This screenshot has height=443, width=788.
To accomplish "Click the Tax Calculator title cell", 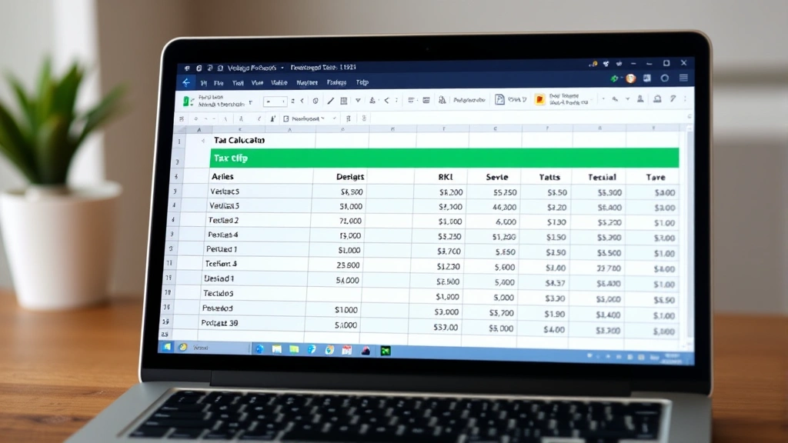I will point(239,141).
